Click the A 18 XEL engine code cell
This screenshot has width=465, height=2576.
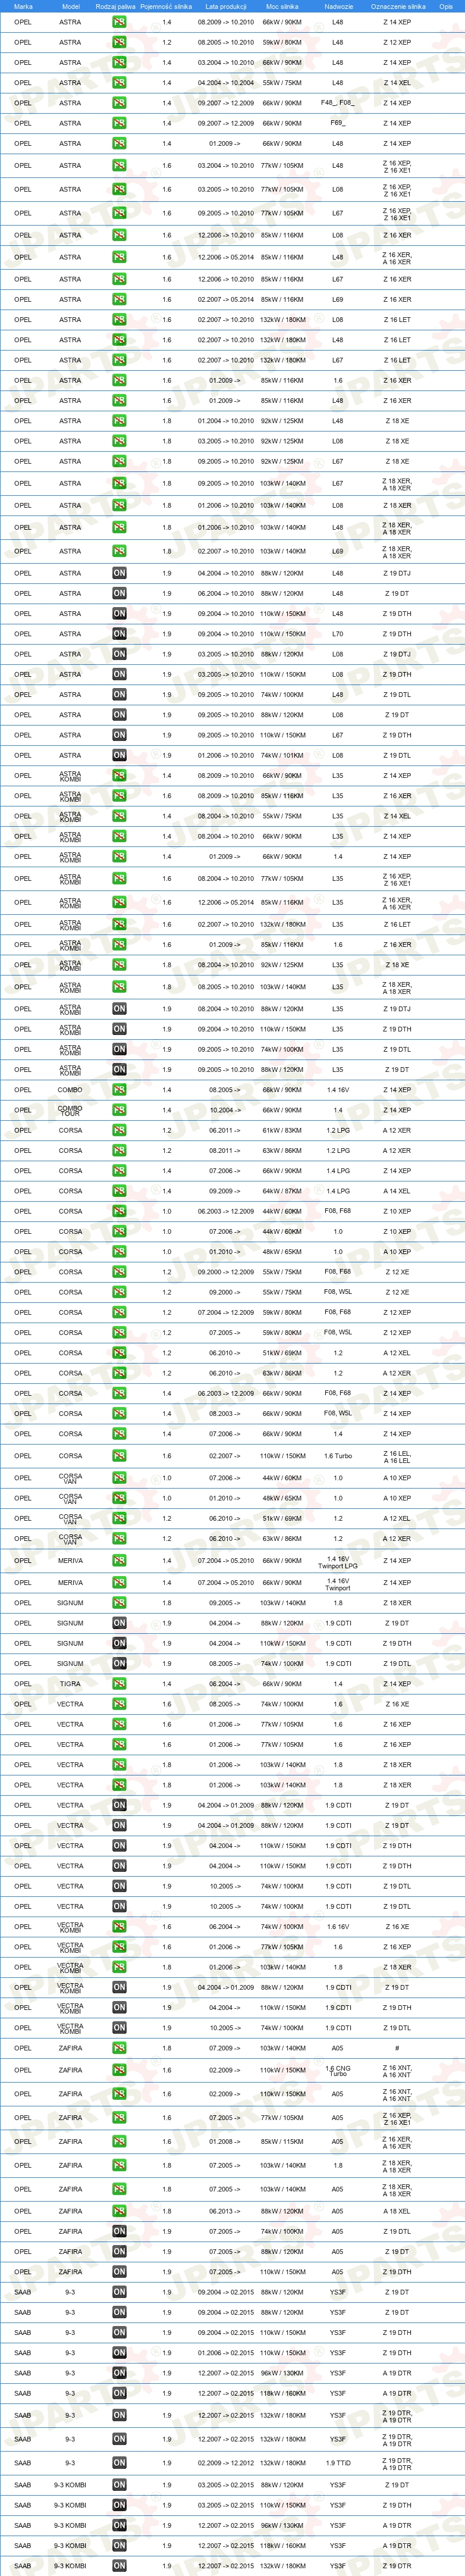397,2211
